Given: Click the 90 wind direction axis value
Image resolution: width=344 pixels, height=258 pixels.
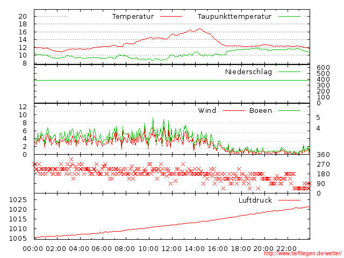Looking at the screenshot, I should point(321,184).
